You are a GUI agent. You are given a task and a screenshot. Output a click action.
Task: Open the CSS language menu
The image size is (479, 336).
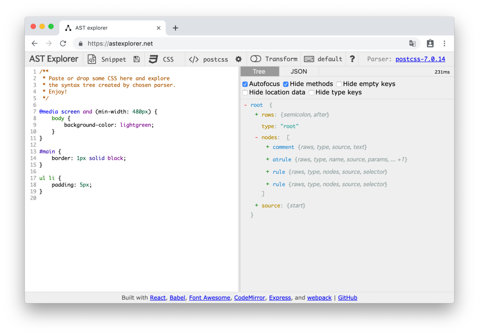pos(168,59)
